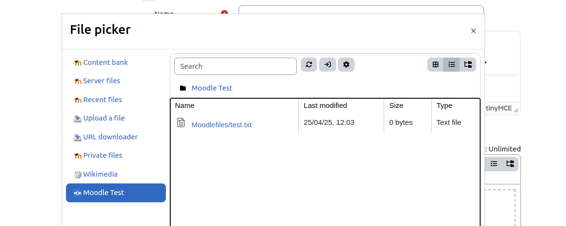This screenshot has width=566, height=226.
Task: Click the Text file type cell
Action: [x=449, y=122]
